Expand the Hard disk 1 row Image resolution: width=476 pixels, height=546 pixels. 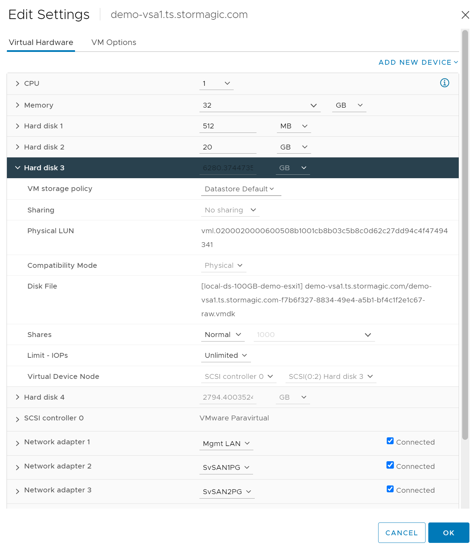(x=18, y=126)
